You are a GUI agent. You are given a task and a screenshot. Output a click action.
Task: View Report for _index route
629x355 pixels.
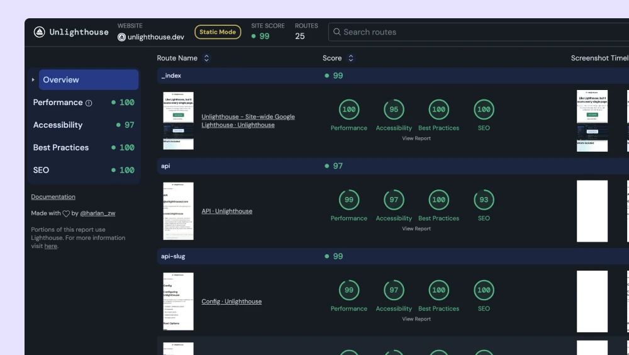click(x=416, y=138)
